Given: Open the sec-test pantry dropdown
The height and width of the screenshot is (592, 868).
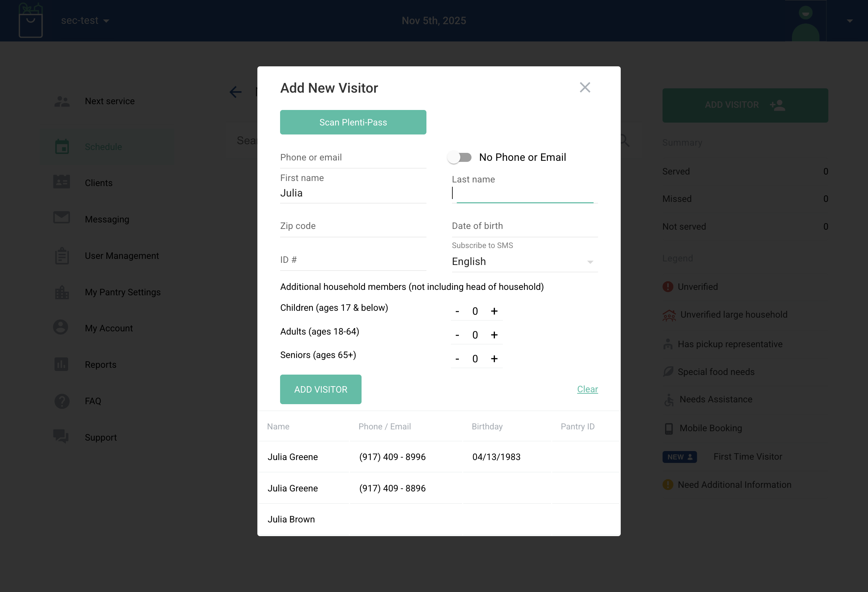Looking at the screenshot, I should (x=85, y=21).
